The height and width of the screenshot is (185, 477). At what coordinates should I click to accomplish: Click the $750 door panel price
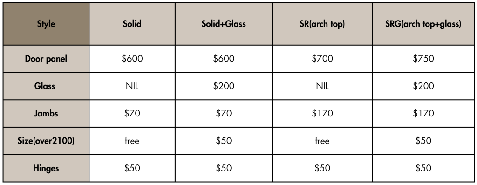coord(423,59)
